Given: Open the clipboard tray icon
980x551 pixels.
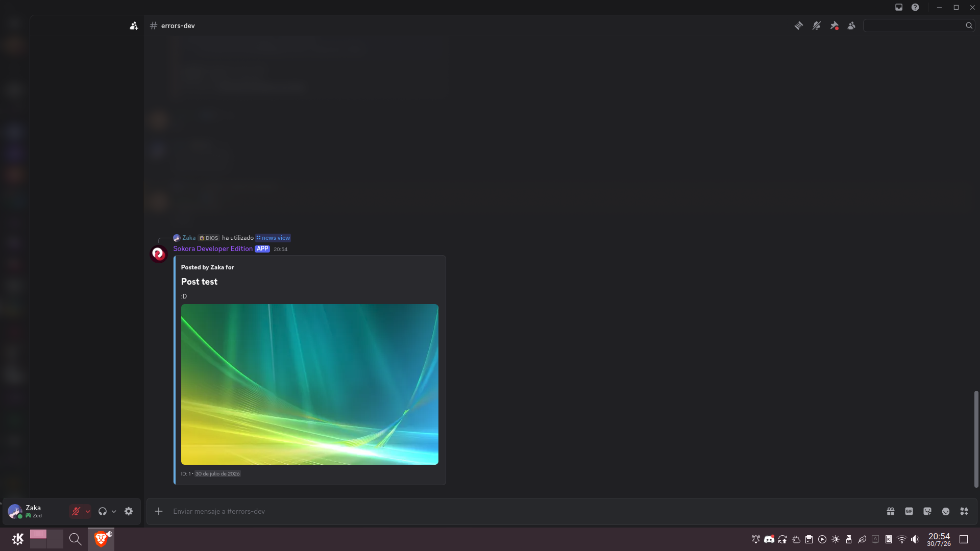Looking at the screenshot, I should point(809,539).
